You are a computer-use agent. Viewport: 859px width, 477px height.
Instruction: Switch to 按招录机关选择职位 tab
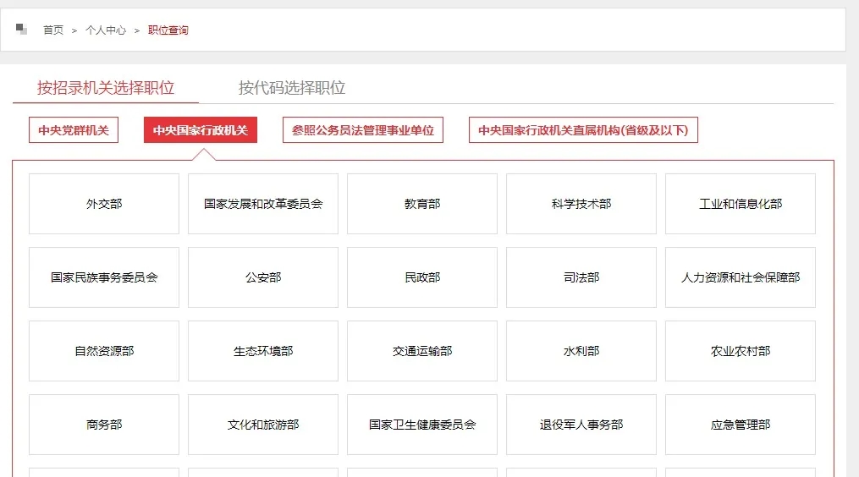tap(106, 88)
